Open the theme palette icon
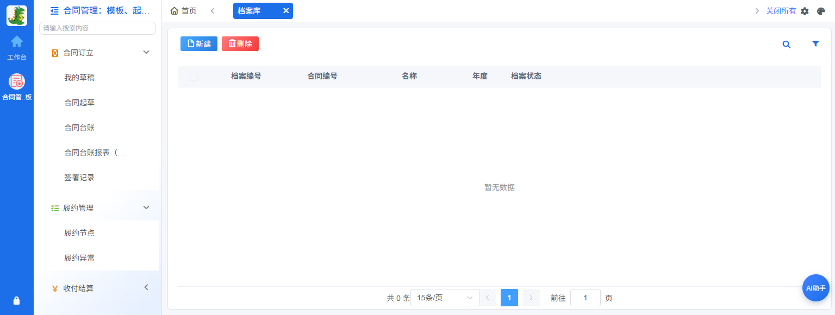 point(821,11)
